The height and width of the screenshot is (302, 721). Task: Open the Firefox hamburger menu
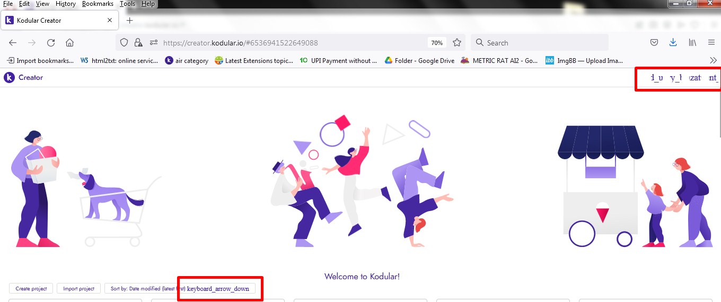click(711, 43)
